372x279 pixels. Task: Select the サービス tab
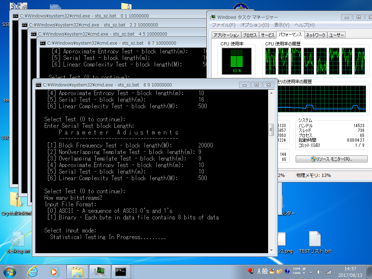click(267, 35)
